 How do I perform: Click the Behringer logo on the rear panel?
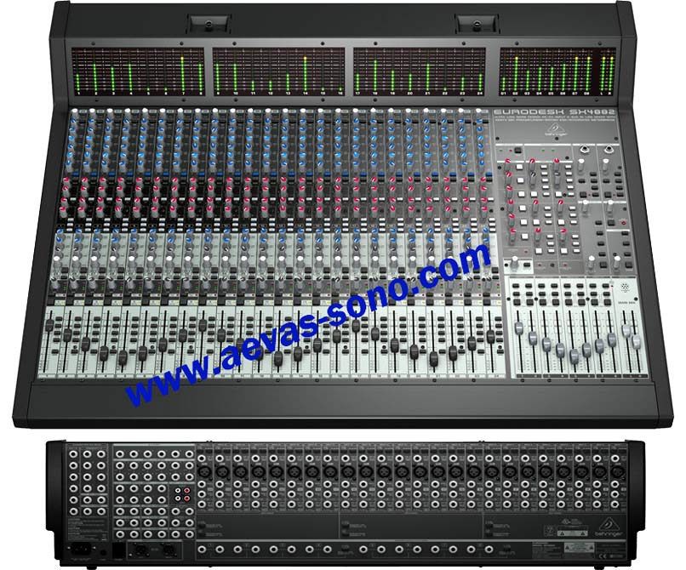point(609,528)
